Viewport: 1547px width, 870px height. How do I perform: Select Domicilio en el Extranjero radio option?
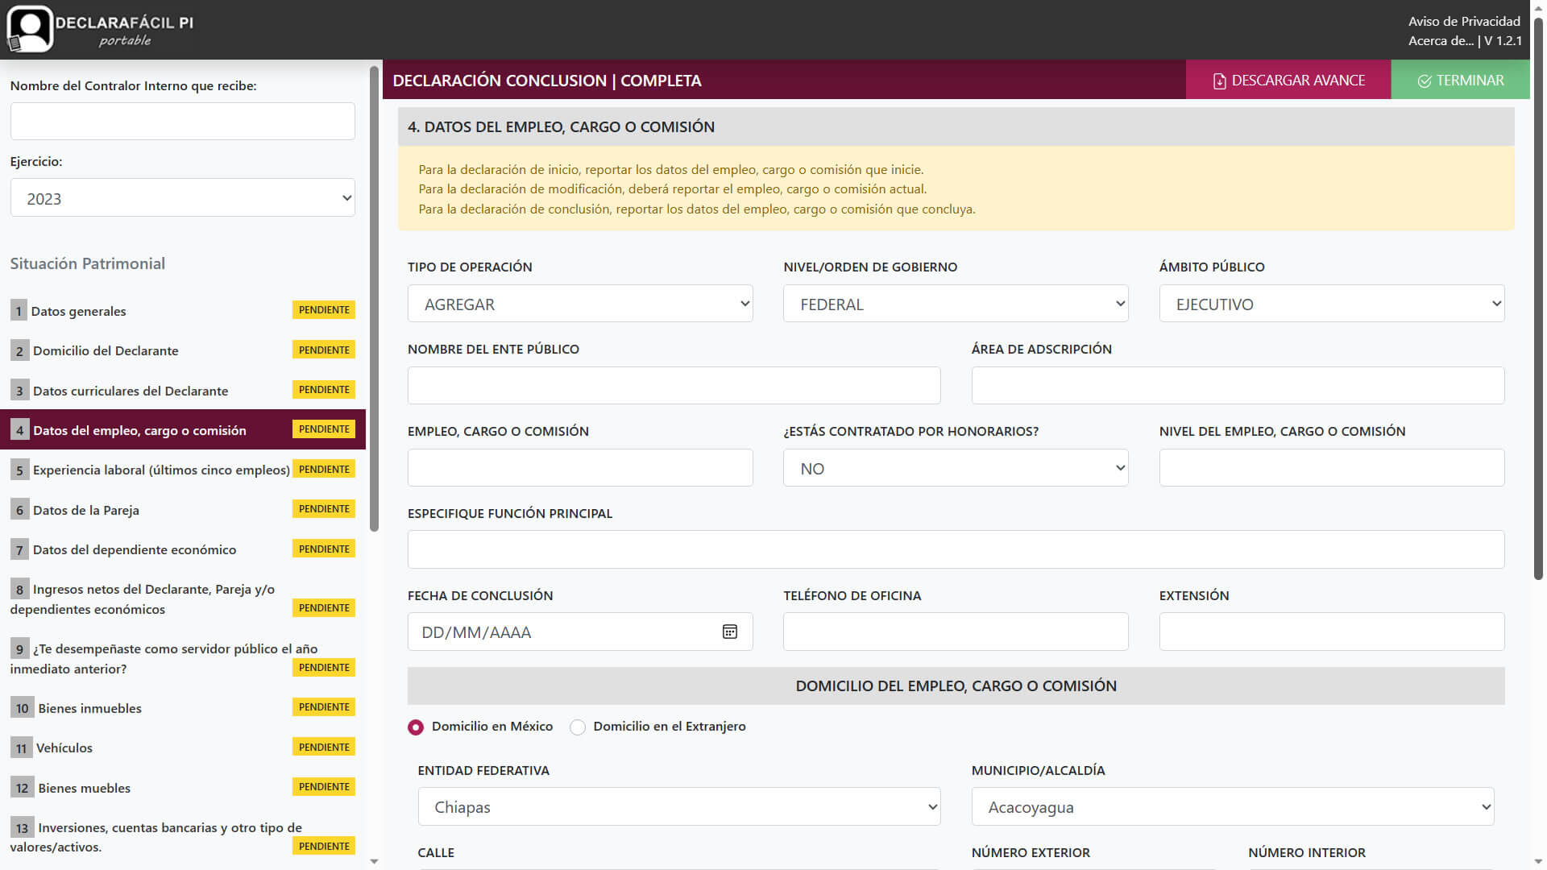click(x=577, y=727)
